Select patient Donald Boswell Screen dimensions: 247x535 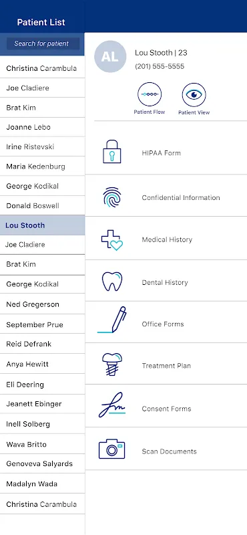pos(42,206)
